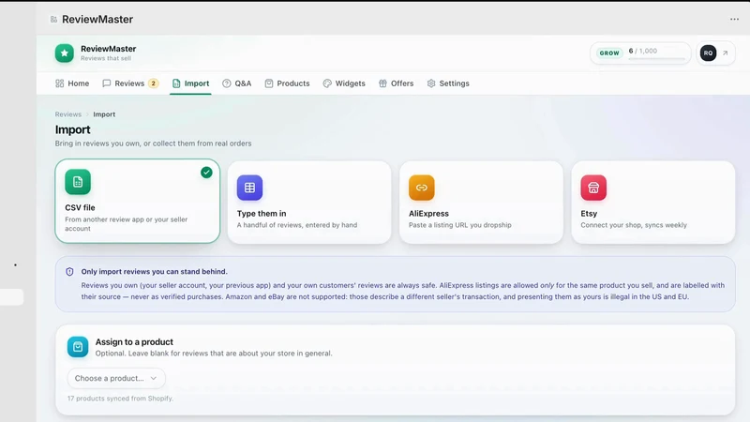Click the "17 products synced from Shopify" text
This screenshot has width=750, height=422.
(120, 398)
